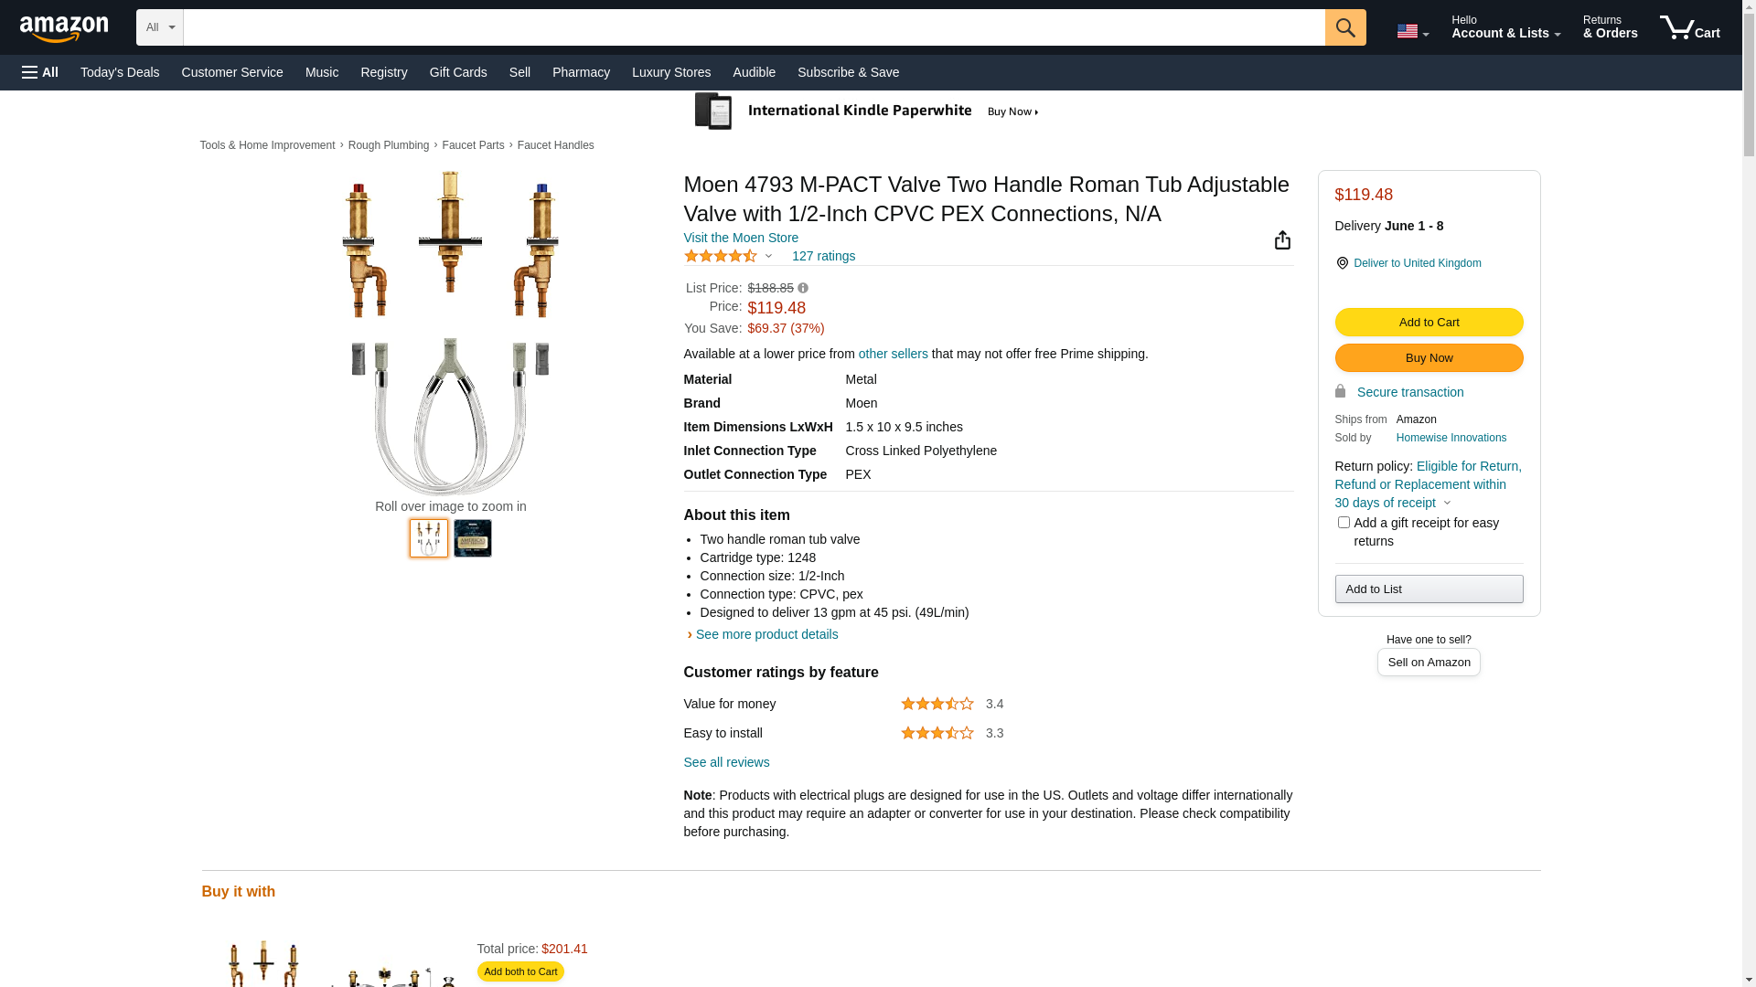The height and width of the screenshot is (987, 1756).
Task: Select the second product thumbnail image
Action: coord(473,538)
